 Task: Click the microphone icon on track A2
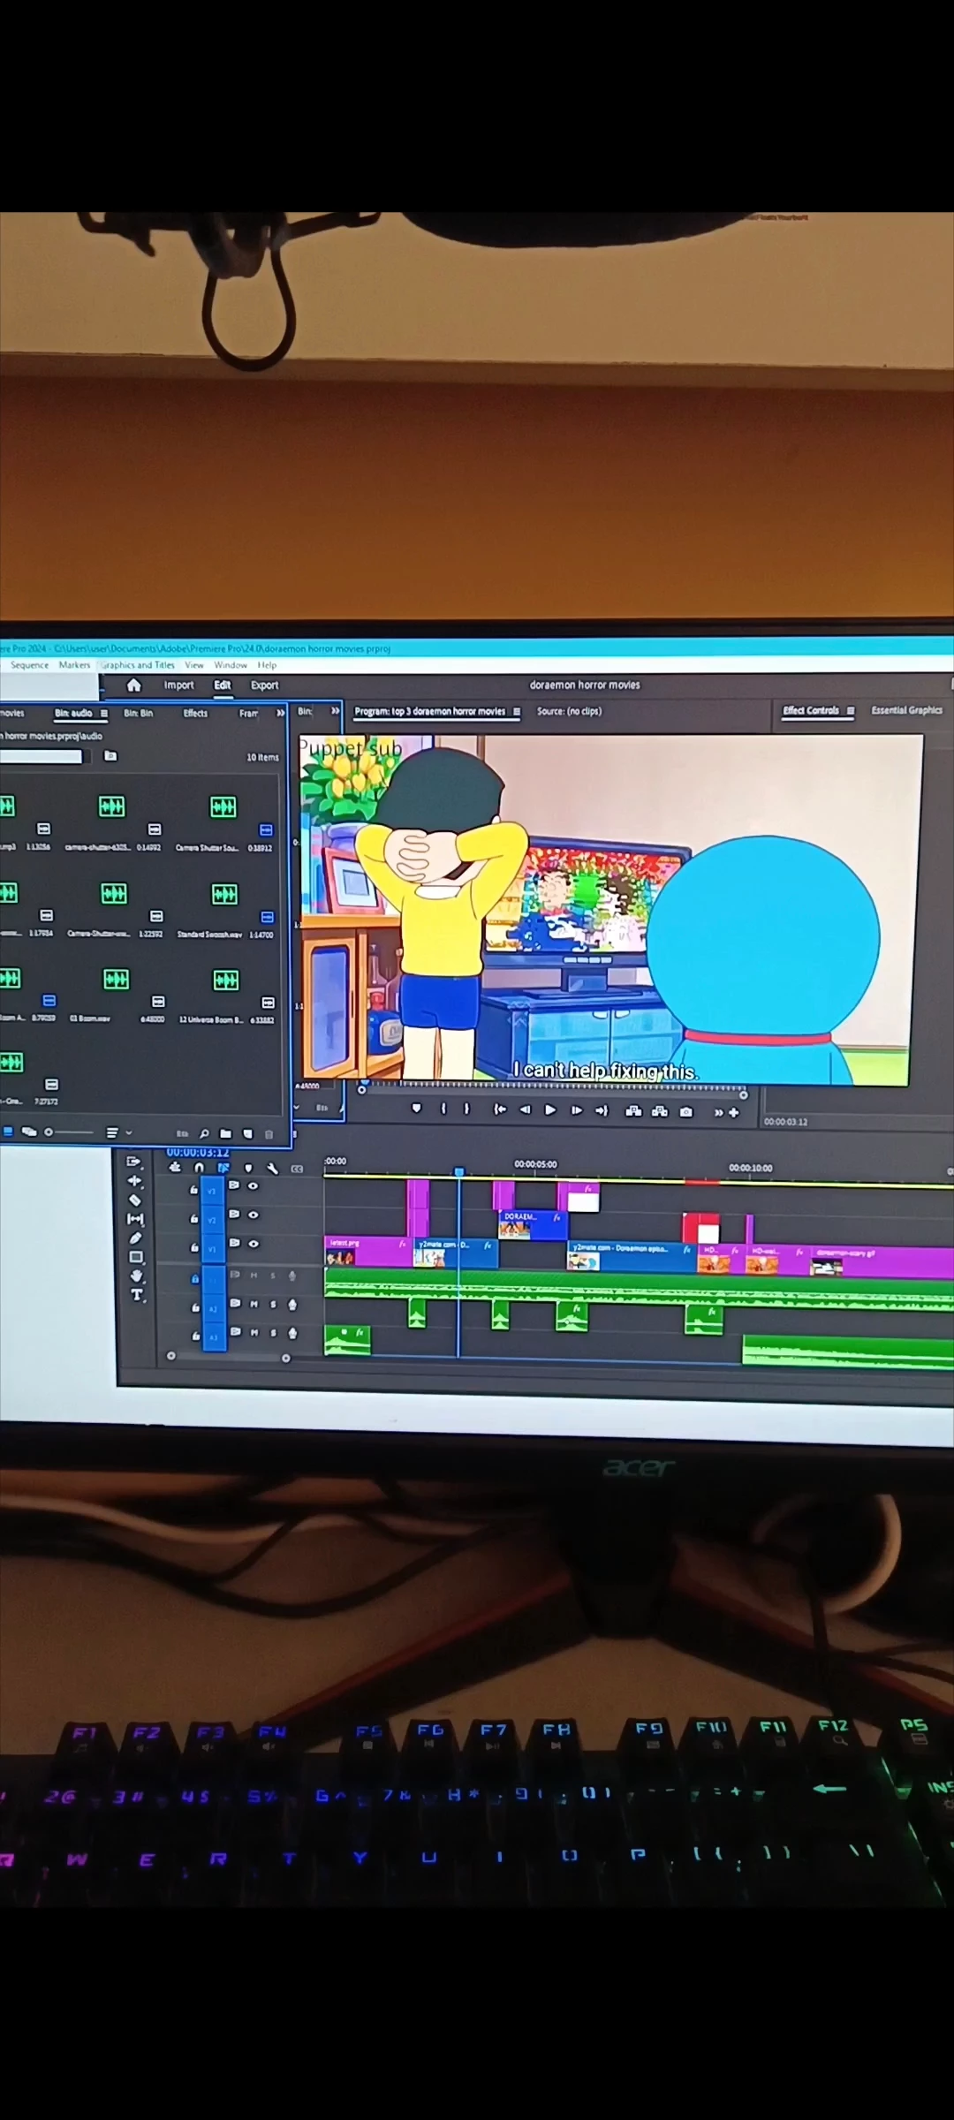coord(292,1305)
